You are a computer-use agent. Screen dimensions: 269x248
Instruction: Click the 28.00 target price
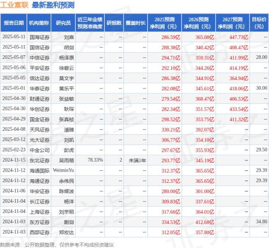click(262, 57)
